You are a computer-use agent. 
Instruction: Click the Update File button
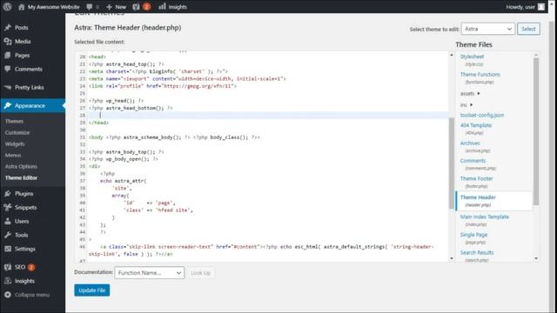[x=92, y=290]
